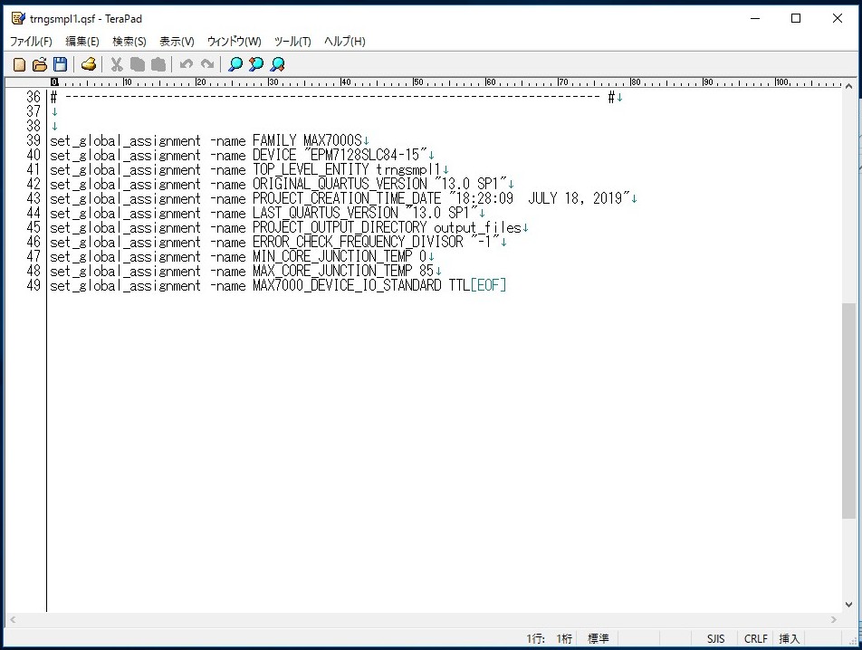
Task: Click the New file toolbar icon
Action: click(19, 65)
